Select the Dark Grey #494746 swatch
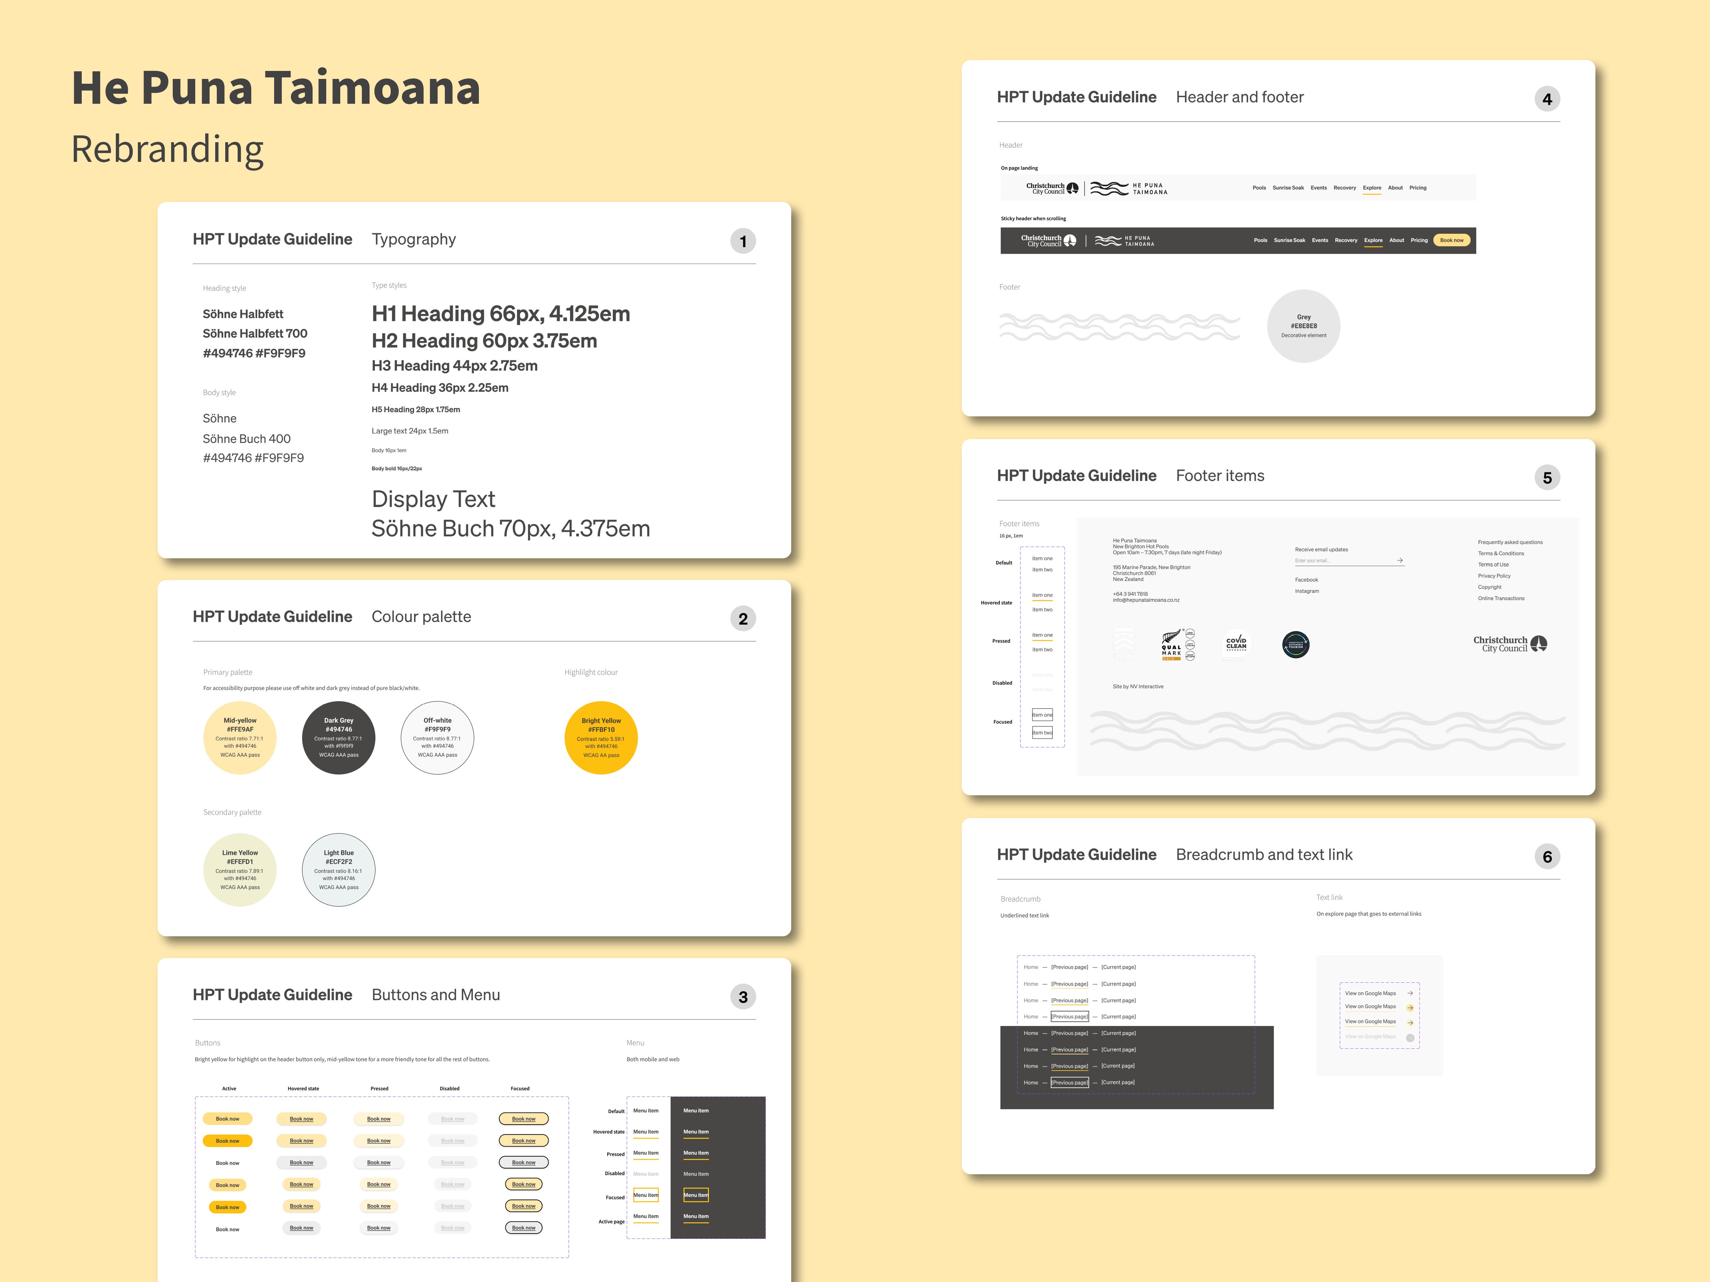 tap(339, 738)
